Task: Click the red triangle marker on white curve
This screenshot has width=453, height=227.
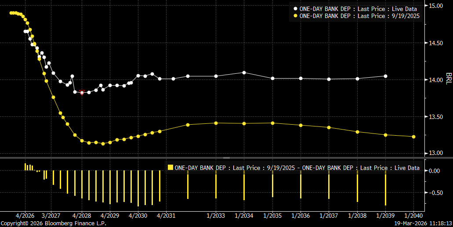Action: point(82,92)
